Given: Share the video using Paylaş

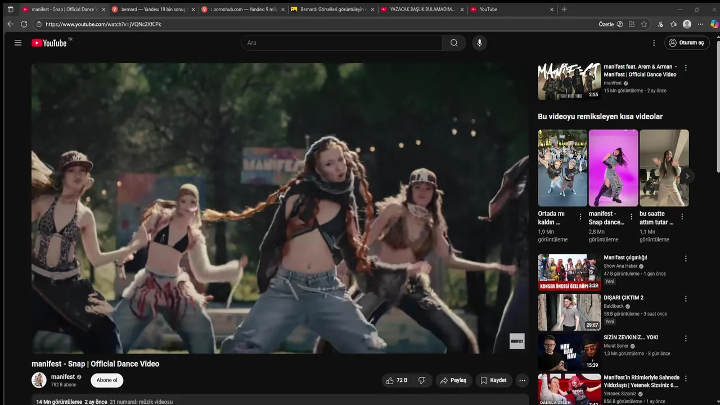Looking at the screenshot, I should point(453,380).
